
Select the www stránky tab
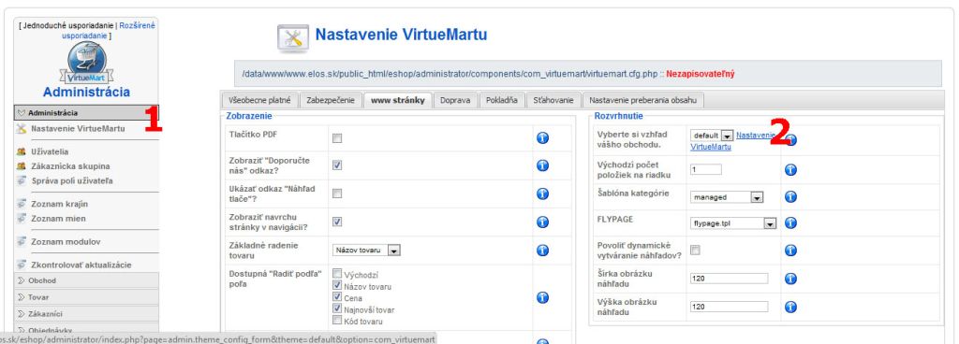pos(397,100)
